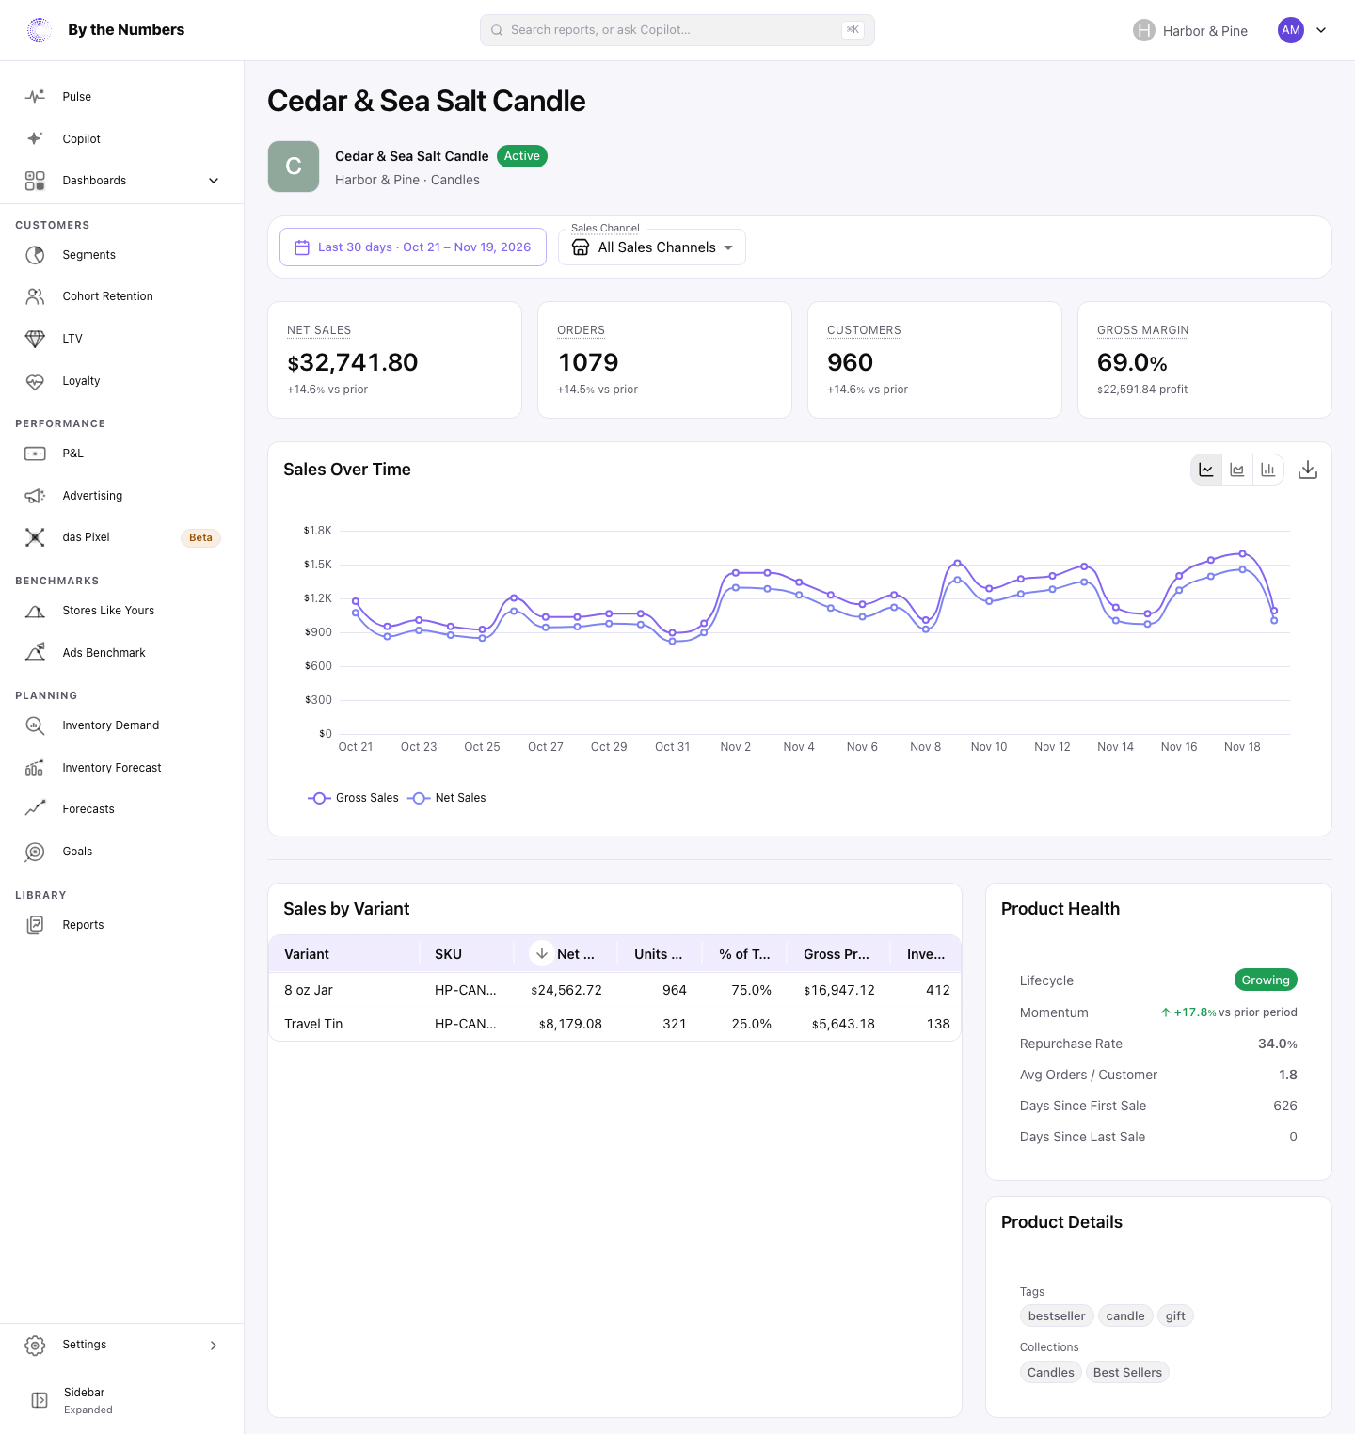The image size is (1355, 1434).
Task: Open Advertising megaphone icon
Action: click(35, 496)
